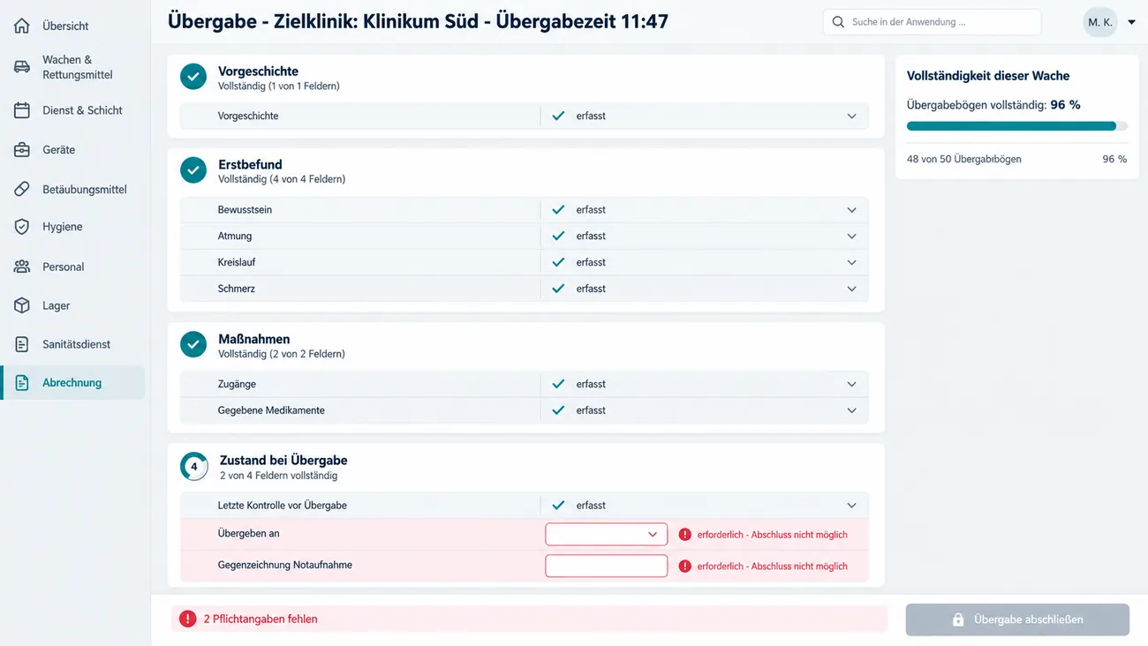Open the Übergeben an dropdown

[x=606, y=534]
